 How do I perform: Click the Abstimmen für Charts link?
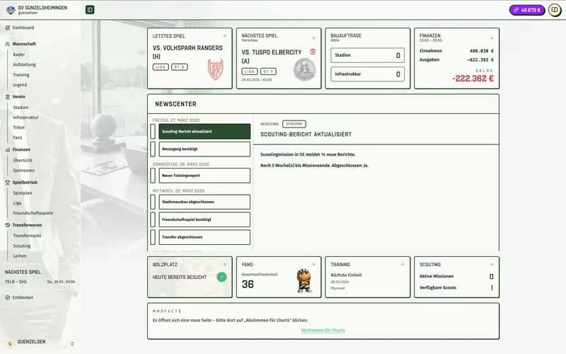[x=323, y=331]
